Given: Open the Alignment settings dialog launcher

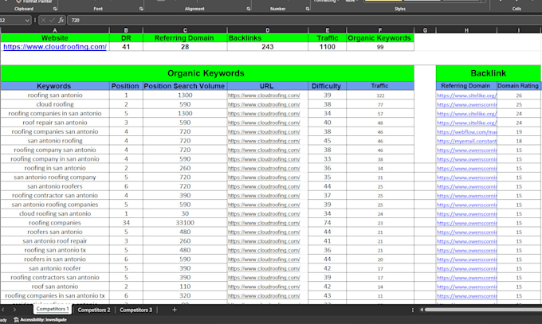Looking at the screenshot, I should click(248, 9).
